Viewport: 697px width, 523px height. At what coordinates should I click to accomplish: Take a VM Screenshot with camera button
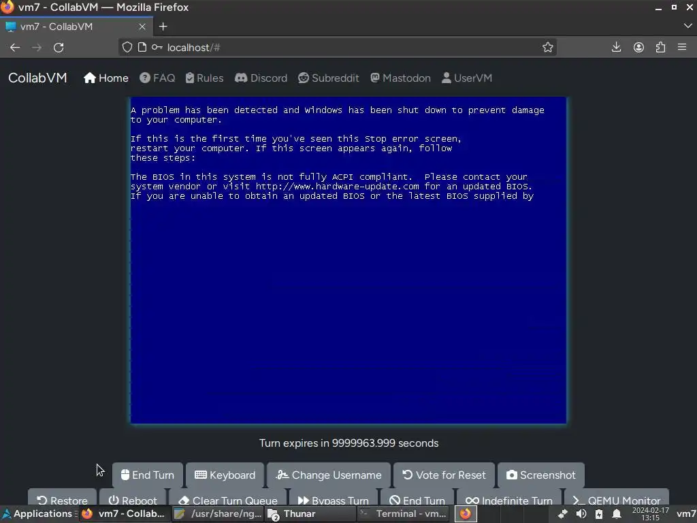tap(541, 475)
